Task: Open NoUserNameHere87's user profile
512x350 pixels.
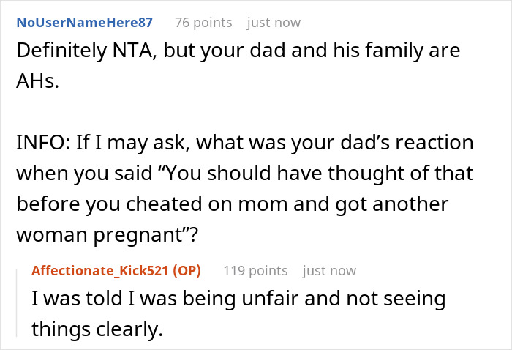Action: (87, 22)
